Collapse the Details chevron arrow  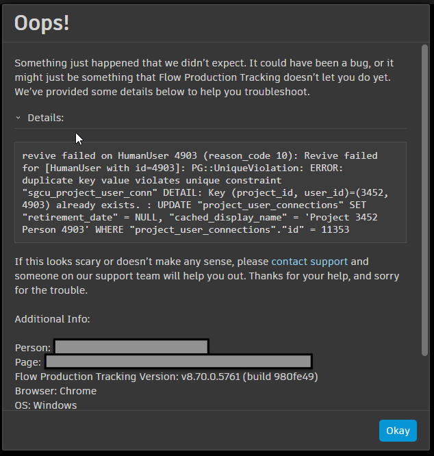coord(18,118)
